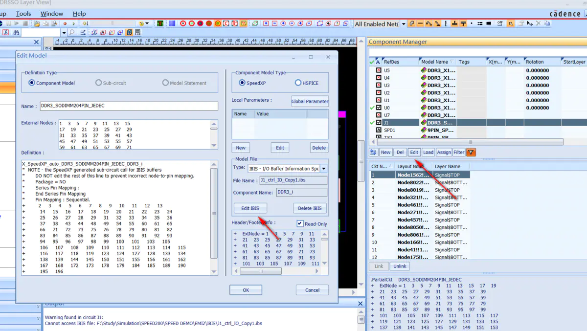Toggle the U5 row status box
Image resolution: width=587 pixels, height=331 pixels.
pyautogui.click(x=379, y=70)
